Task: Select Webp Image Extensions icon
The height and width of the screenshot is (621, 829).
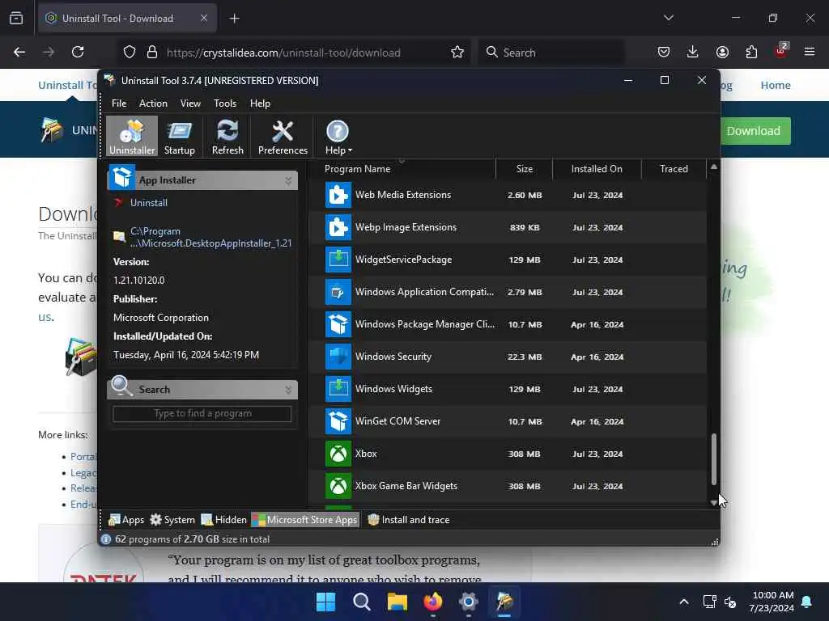Action: point(338,227)
